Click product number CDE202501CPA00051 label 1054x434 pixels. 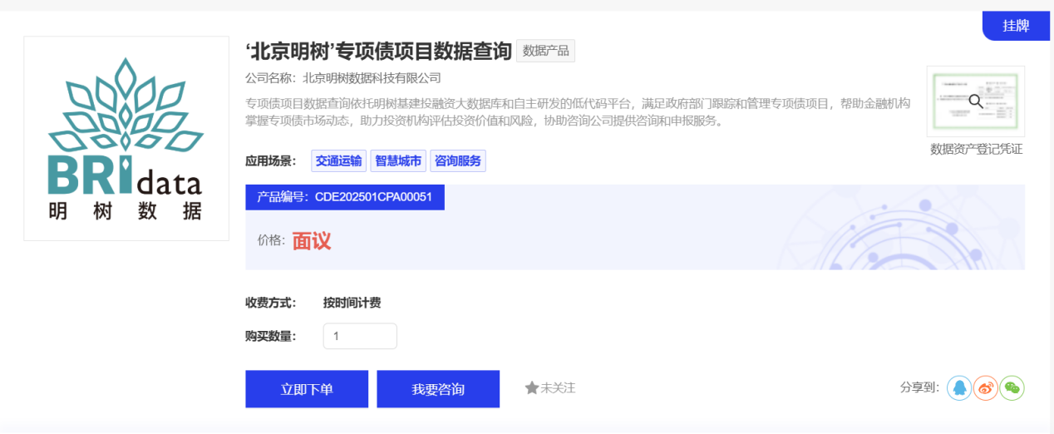(344, 197)
